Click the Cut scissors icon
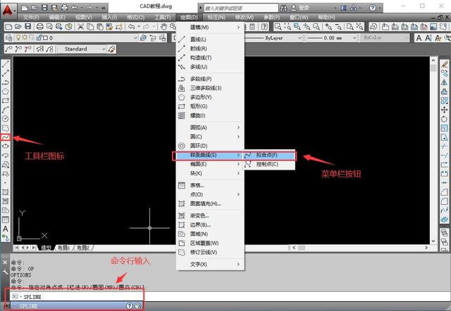The image size is (451, 311). coord(81,27)
